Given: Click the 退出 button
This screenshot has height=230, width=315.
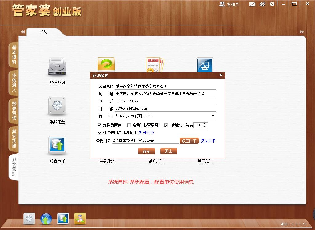Looking at the screenshot, I should pos(169,151).
